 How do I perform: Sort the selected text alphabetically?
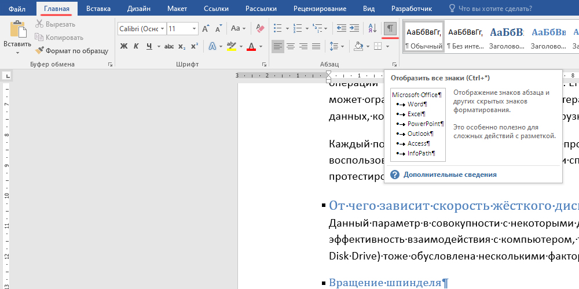click(x=372, y=28)
